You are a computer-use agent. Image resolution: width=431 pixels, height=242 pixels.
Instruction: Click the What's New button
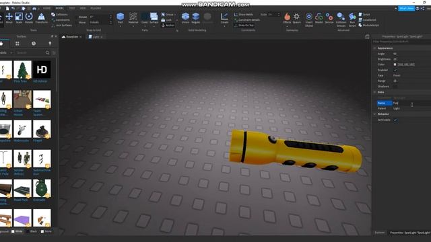406,9
